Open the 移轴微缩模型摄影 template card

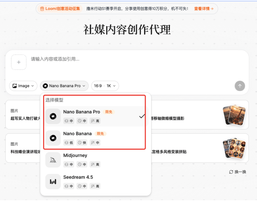200,115
